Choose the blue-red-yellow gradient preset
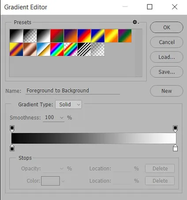Image resolution: width=187 pixels, height=200 pixels. pos(84,36)
